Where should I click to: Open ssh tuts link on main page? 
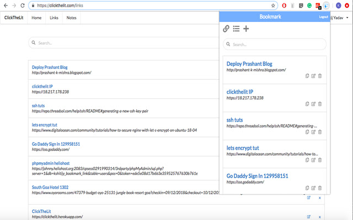tap(38, 106)
